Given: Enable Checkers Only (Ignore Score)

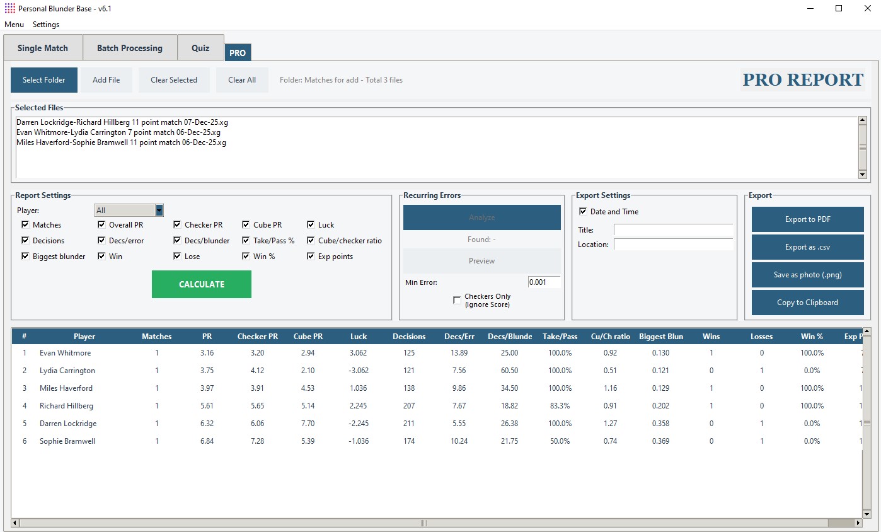Looking at the screenshot, I should pyautogui.click(x=458, y=299).
